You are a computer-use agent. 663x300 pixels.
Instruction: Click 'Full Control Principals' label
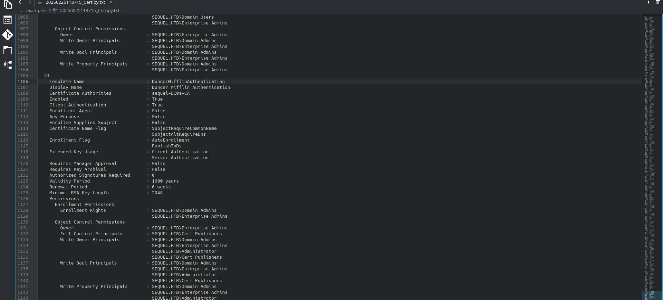[x=91, y=234]
